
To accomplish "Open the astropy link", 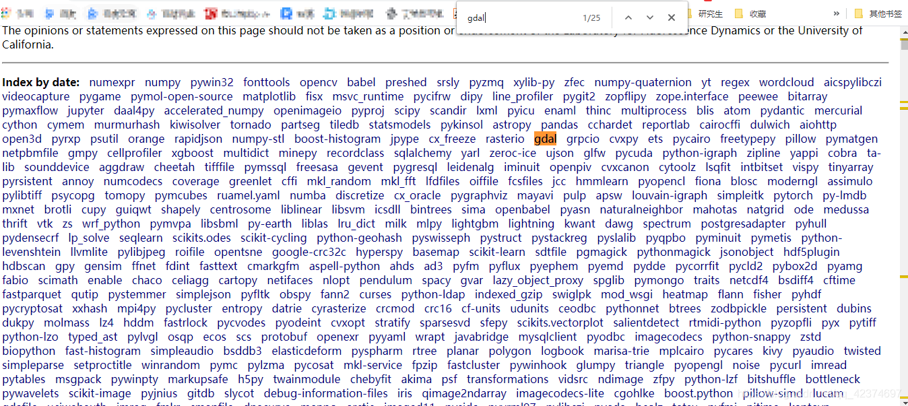I will (512, 125).
